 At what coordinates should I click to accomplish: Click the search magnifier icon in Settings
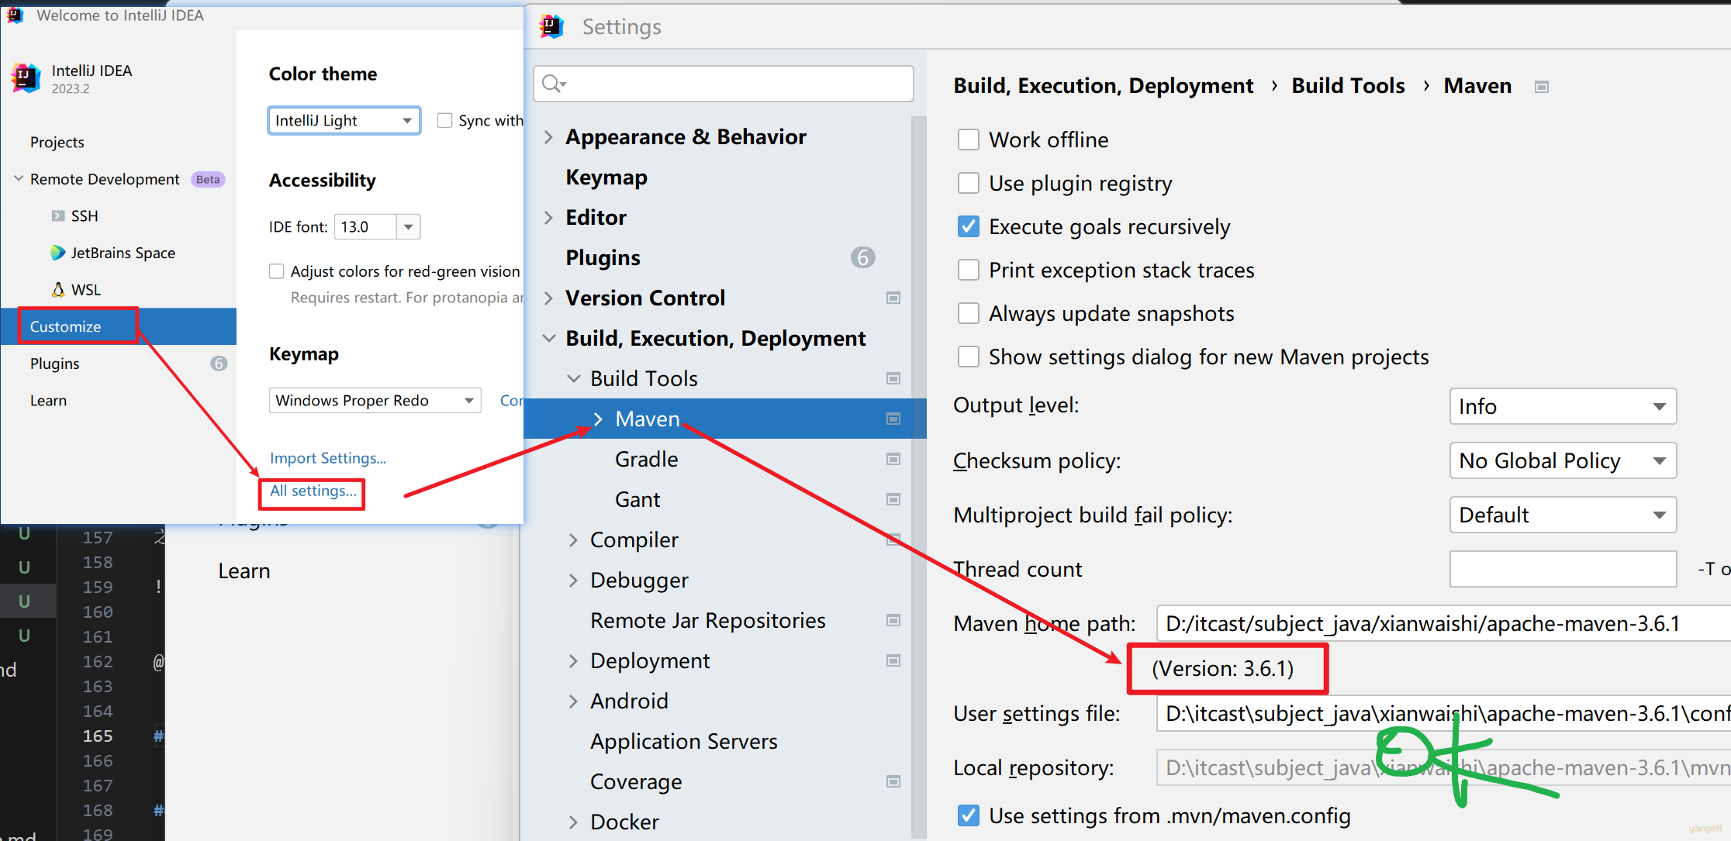(x=553, y=83)
